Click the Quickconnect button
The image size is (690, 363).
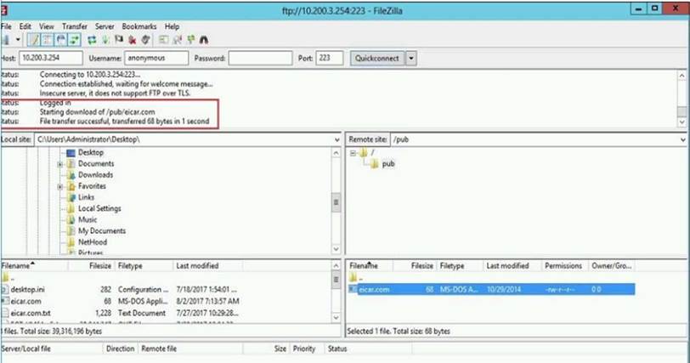(376, 59)
